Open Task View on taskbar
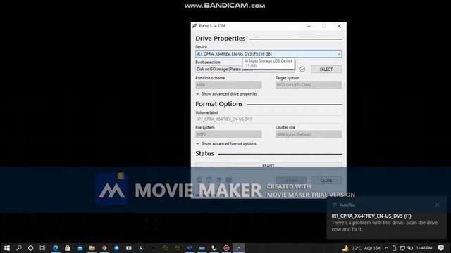451x253 pixels. 42,248
